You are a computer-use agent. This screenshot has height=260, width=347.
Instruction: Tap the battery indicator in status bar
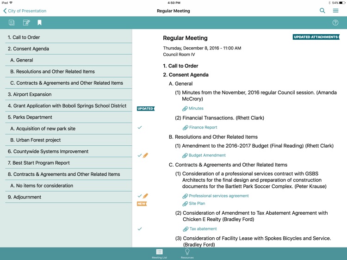click(342, 3)
